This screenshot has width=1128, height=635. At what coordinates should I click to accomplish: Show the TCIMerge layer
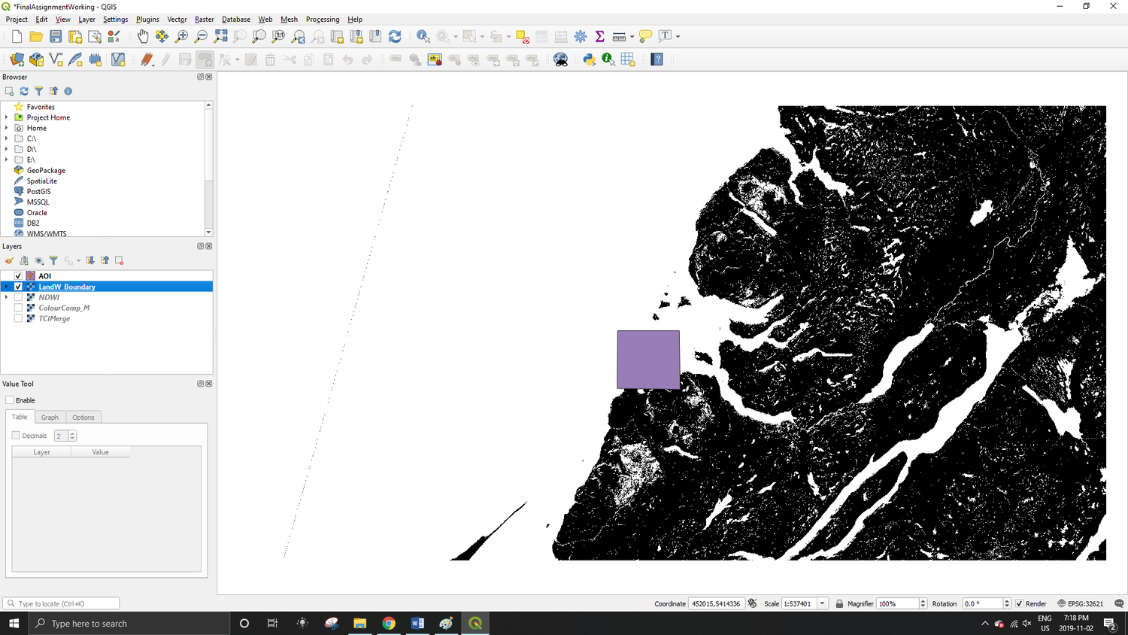point(18,318)
